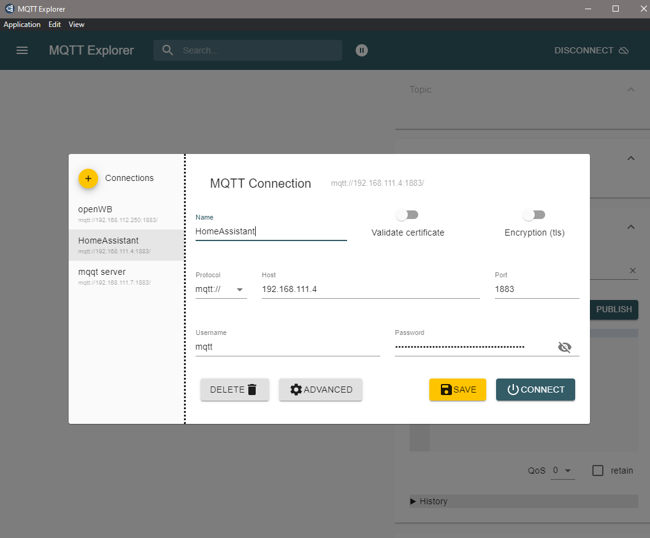Open the hamburger menu in MQTT Explorer header
The image size is (650, 538).
click(22, 50)
